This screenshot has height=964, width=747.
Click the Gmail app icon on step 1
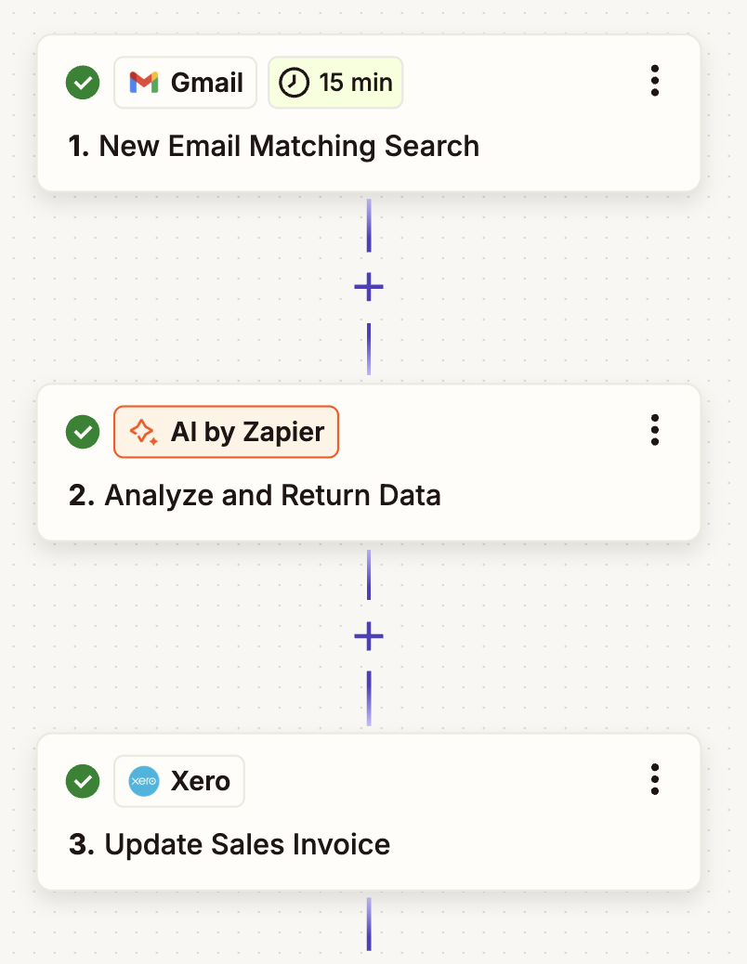coord(144,82)
